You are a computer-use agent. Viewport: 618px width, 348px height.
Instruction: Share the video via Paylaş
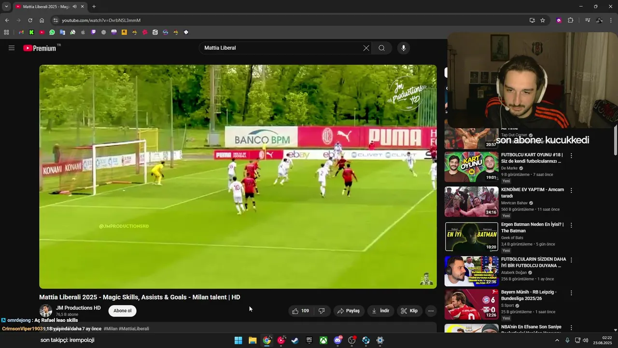tap(349, 311)
